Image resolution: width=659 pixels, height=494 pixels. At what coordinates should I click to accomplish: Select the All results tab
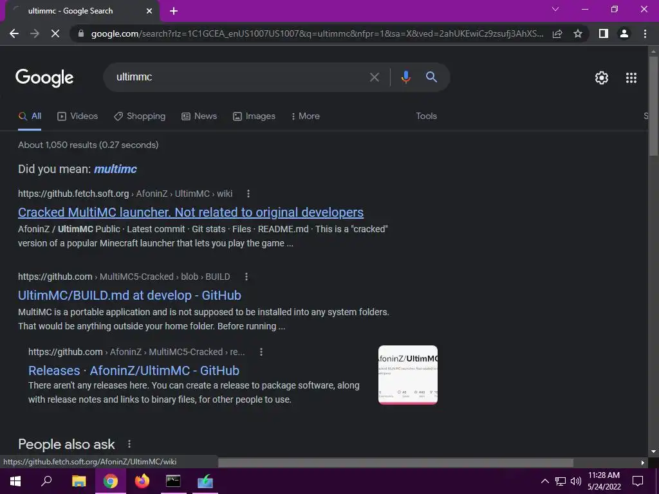coord(30,116)
